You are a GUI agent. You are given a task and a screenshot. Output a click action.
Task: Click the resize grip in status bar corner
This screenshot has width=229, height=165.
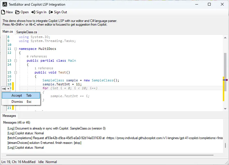[x=226, y=162]
